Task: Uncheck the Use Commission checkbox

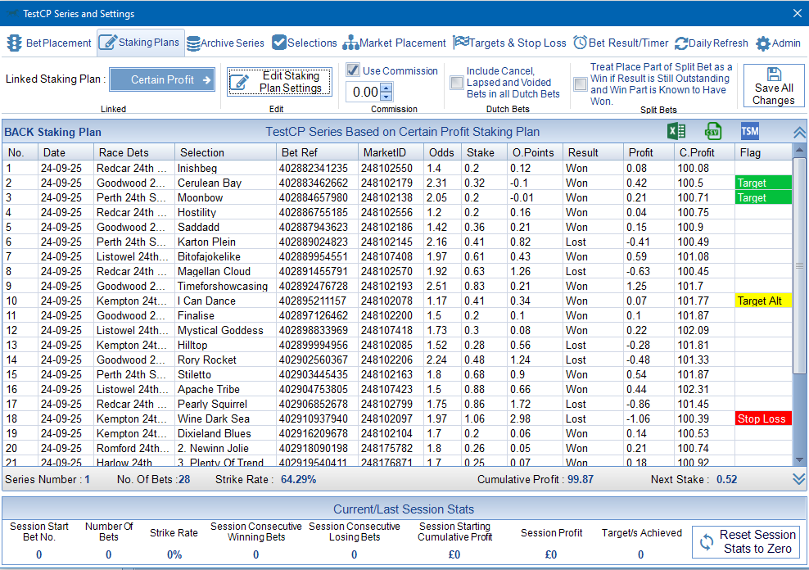Action: click(x=353, y=70)
